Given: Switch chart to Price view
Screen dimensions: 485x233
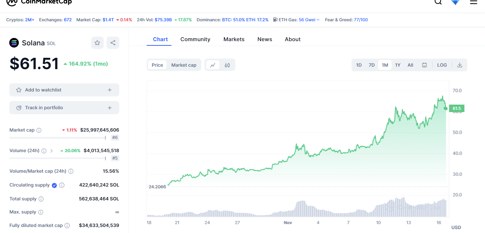Looking at the screenshot, I should (157, 65).
